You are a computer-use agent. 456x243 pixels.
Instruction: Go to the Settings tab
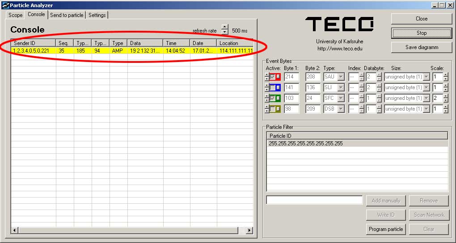(97, 15)
